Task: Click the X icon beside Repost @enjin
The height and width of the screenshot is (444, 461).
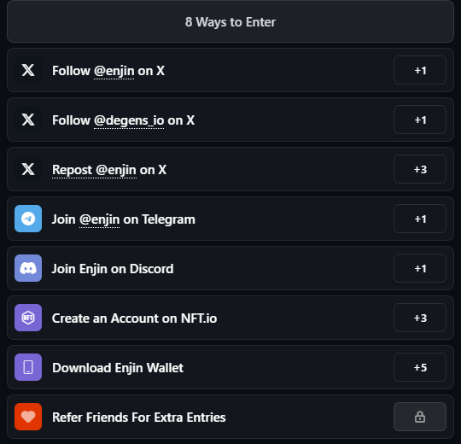Action: [x=28, y=169]
